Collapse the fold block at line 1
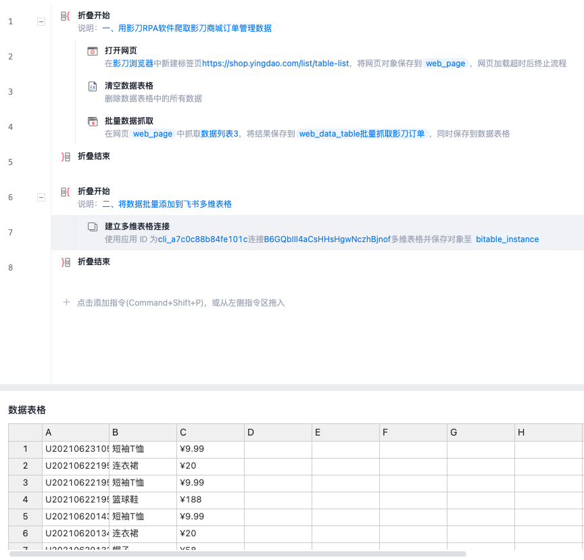The image size is (584, 560). [41, 22]
